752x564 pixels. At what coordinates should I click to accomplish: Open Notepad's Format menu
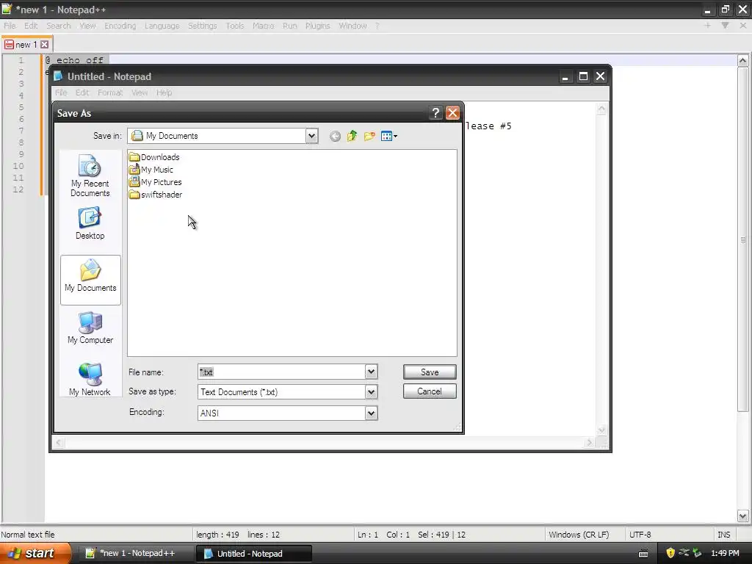pos(110,93)
